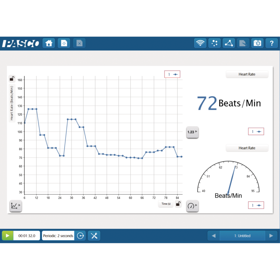Click the Heart Rate button above digits display
Image resolution: width=280 pixels, height=280 pixels.
pyautogui.click(x=247, y=74)
